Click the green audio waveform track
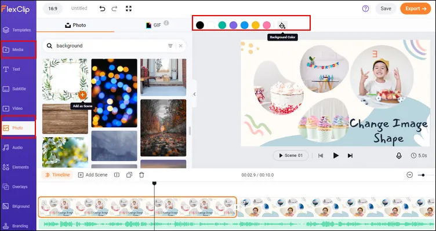Image resolution: width=436 pixels, height=231 pixels. (237, 224)
